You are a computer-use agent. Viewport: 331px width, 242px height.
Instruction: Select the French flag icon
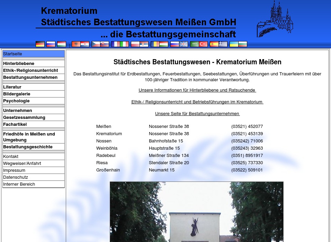point(115,44)
